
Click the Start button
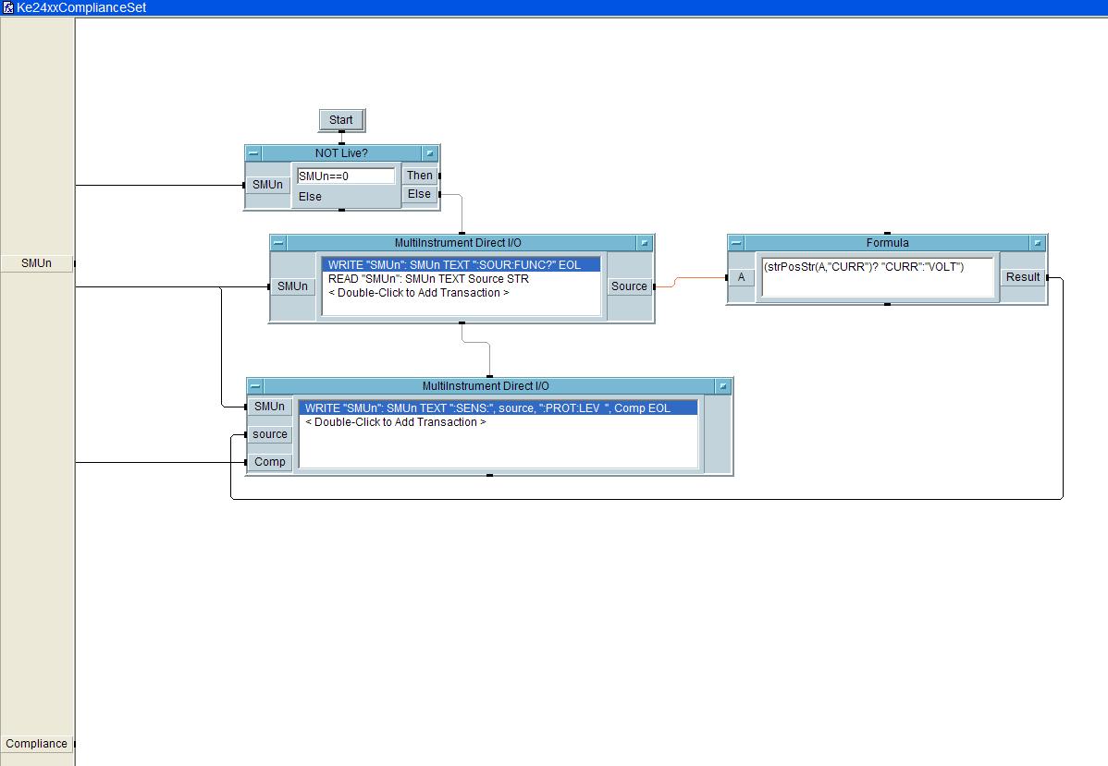[x=341, y=119]
